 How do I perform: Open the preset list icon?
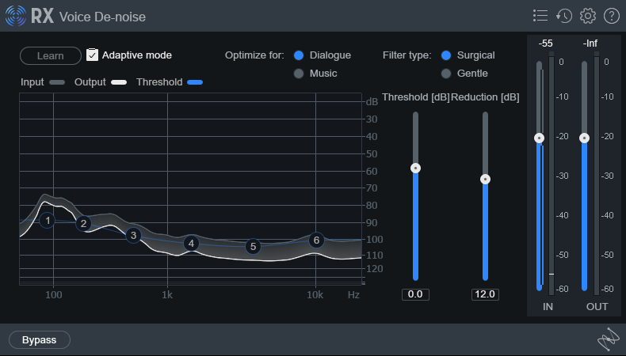[540, 16]
